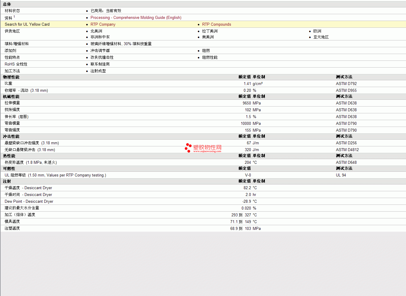This screenshot has width=406, height=296.
Task: Click the ASTM D648 test method
Action: click(x=346, y=163)
